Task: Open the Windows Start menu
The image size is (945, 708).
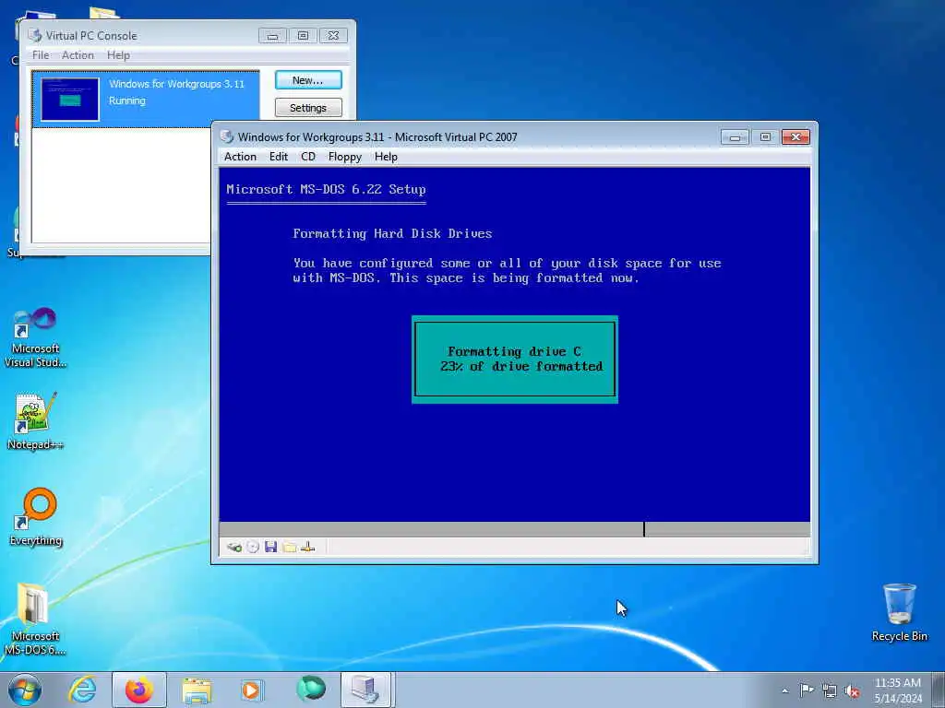Action: (25, 690)
